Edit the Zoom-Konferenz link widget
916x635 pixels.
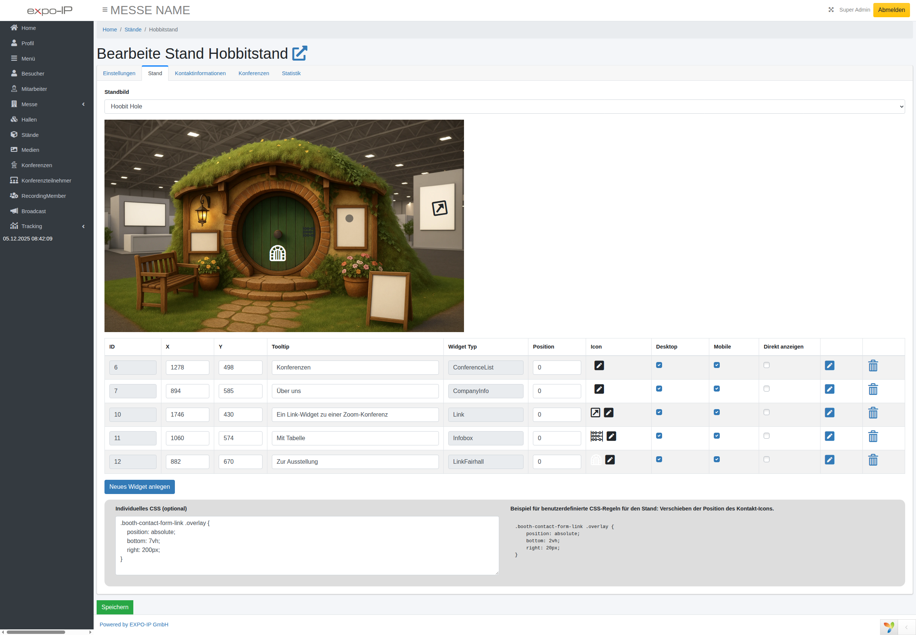pyautogui.click(x=829, y=412)
